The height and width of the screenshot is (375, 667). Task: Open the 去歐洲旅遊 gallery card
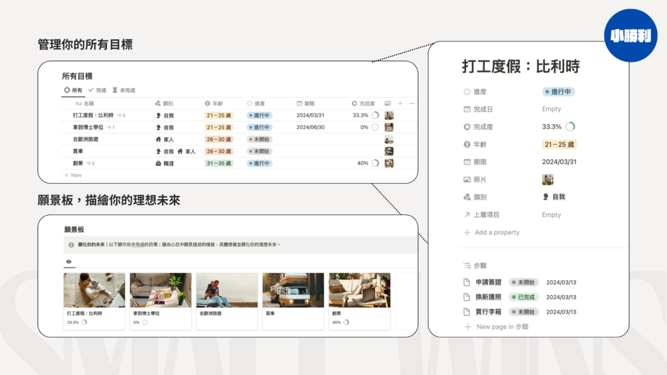pyautogui.click(x=227, y=301)
